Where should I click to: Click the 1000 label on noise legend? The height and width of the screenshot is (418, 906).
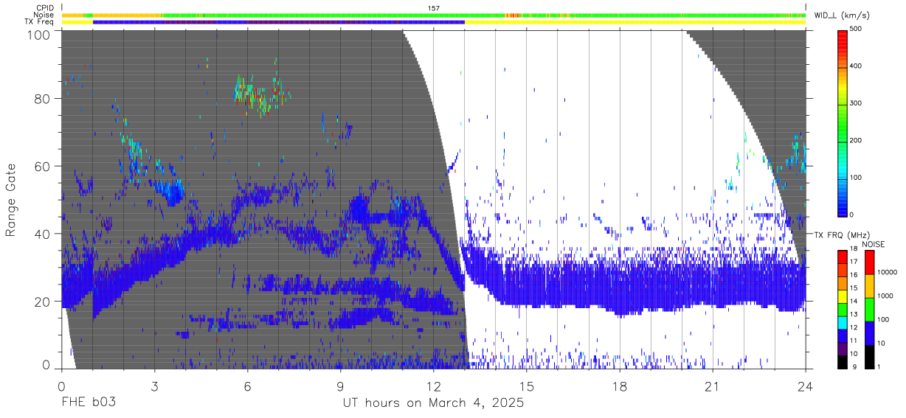(x=885, y=296)
